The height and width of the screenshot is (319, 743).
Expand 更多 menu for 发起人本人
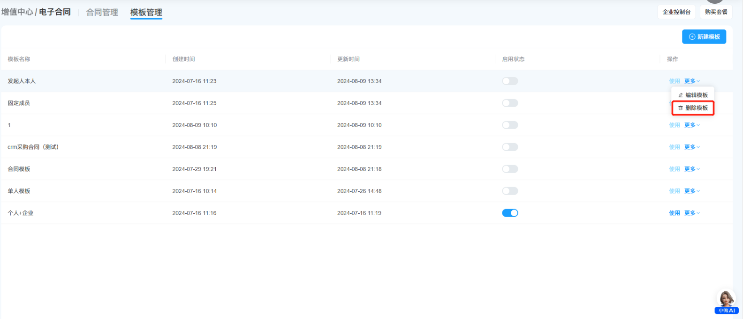692,81
